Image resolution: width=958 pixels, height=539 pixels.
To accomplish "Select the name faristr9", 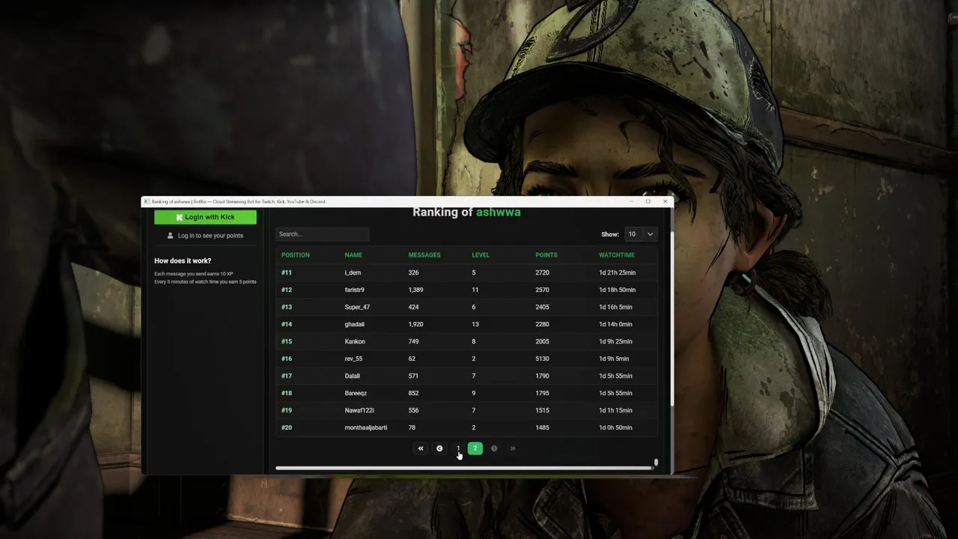I will (x=355, y=290).
